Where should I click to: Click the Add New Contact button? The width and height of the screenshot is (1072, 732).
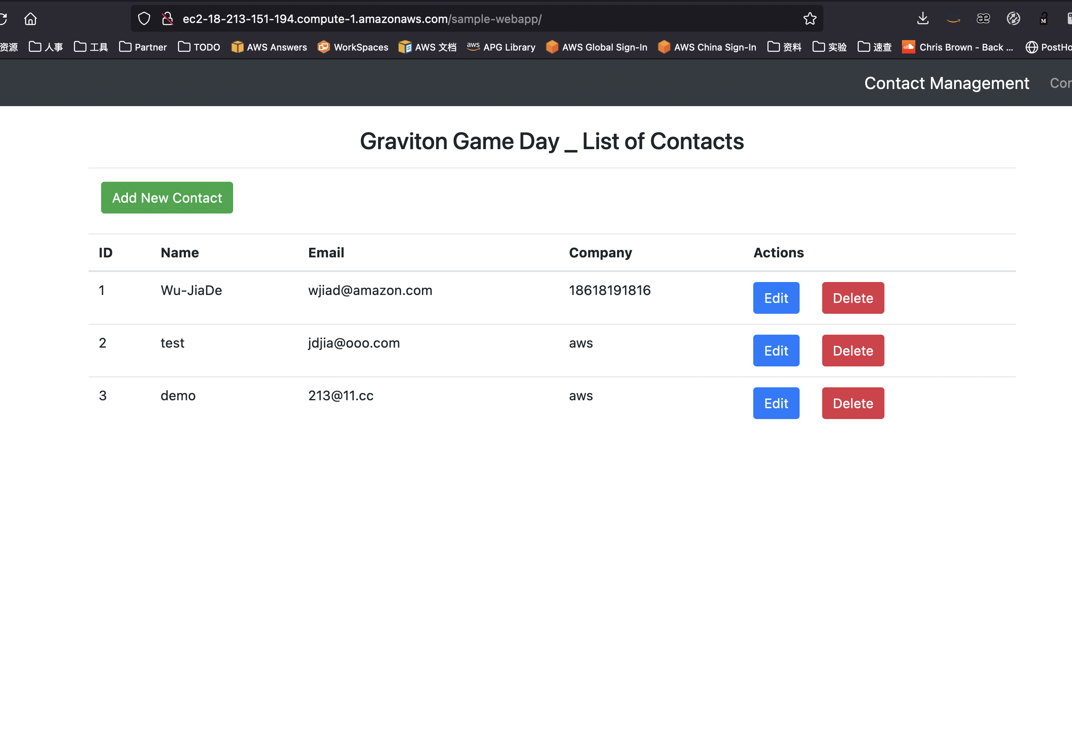pyautogui.click(x=167, y=198)
